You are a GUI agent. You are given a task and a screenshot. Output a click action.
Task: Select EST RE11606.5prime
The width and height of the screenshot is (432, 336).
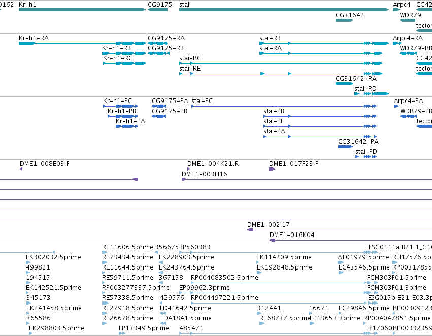105,252
